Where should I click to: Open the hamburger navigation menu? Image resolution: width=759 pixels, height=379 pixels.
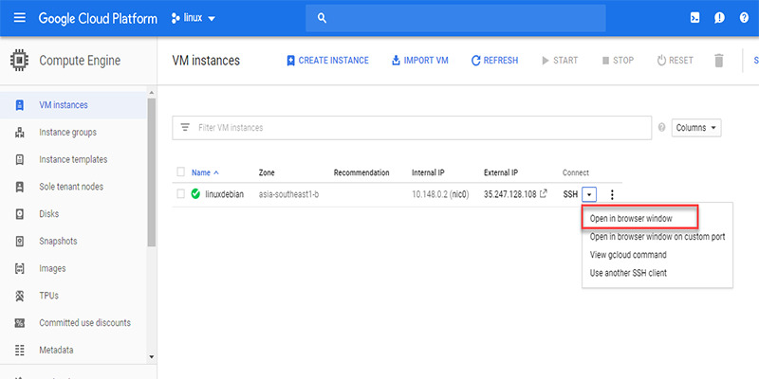(19, 18)
